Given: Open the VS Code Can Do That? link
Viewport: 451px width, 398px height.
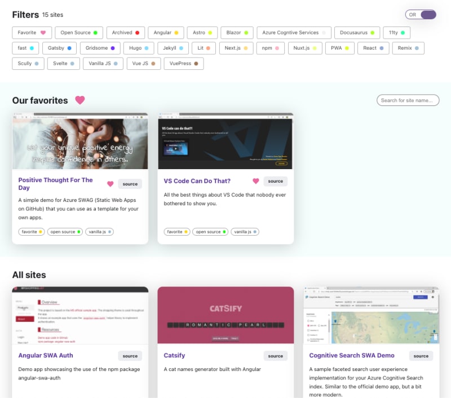Looking at the screenshot, I should tap(197, 181).
